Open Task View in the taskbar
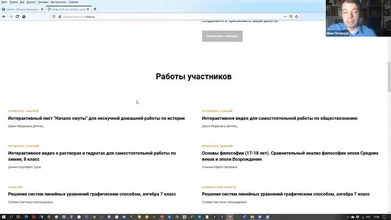The width and height of the screenshot is (391, 220). click(x=18, y=217)
